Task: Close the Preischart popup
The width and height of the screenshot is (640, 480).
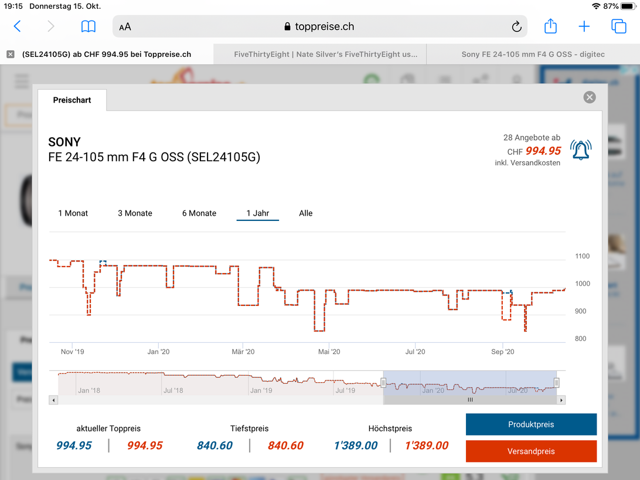Action: 590,97
